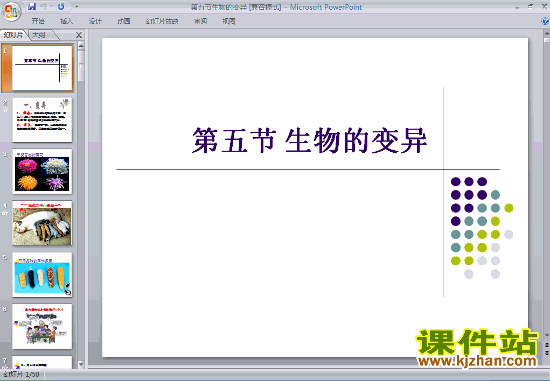Image resolution: width=550 pixels, height=381 pixels.
Task: Select slide 4 pig with piglets thumbnail
Action: click(x=42, y=223)
